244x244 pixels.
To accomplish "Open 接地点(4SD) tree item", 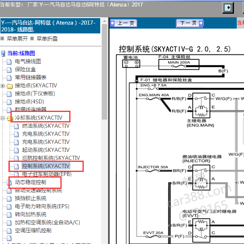I will click(29, 102).
